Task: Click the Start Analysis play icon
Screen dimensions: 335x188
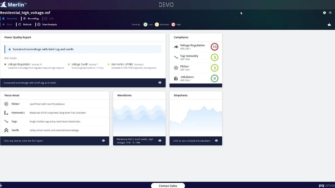Action: click(39, 24)
